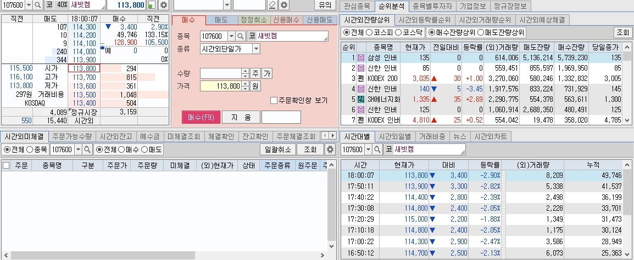Screen dimensions: 634x260
Task: Click the 신 badge in the SH에너지화 row
Action: click(361, 99)
